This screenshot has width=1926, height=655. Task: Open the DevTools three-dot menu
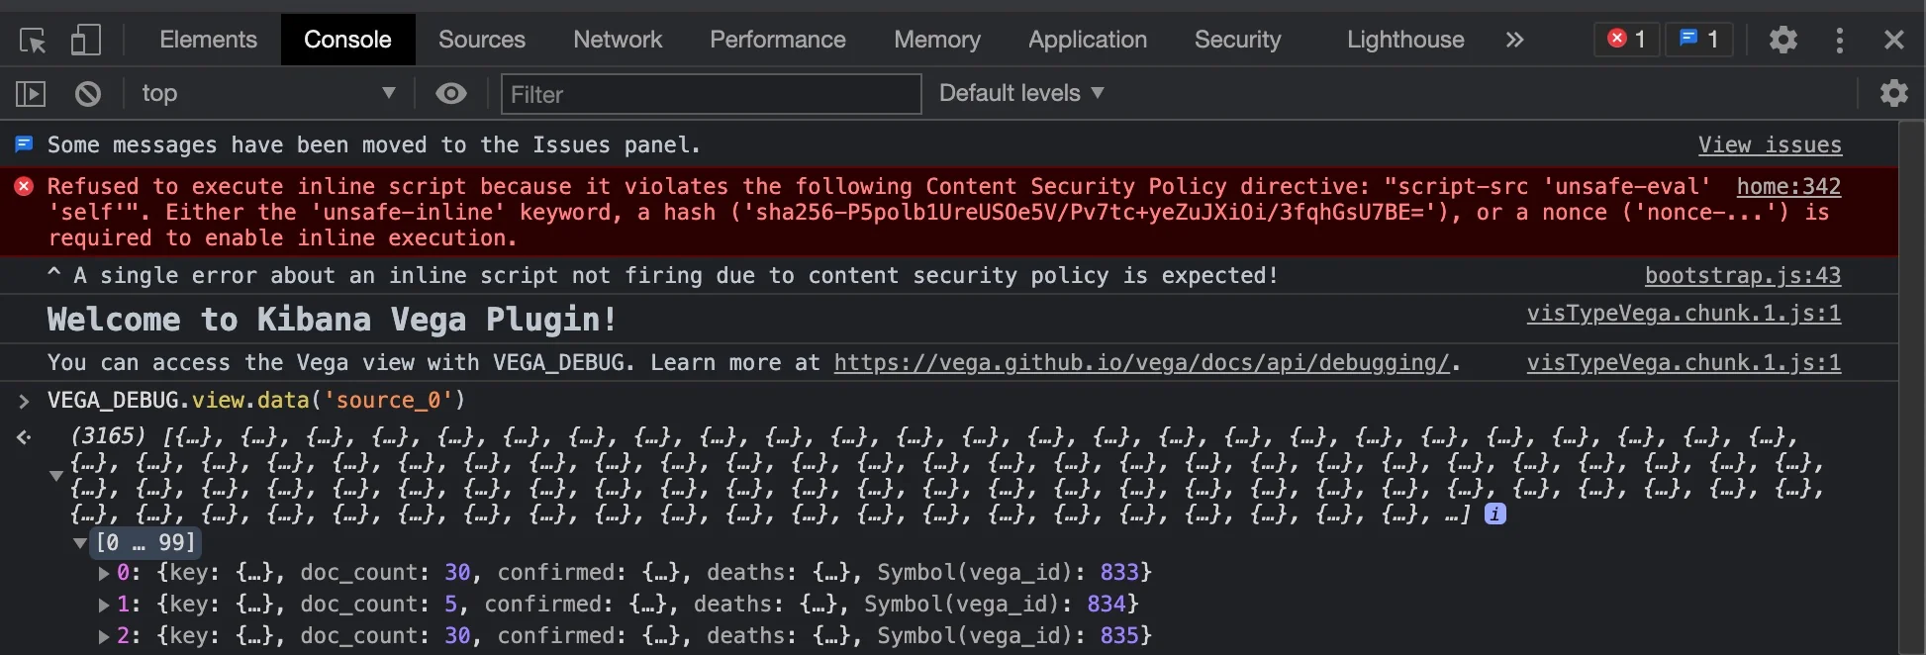coord(1839,40)
